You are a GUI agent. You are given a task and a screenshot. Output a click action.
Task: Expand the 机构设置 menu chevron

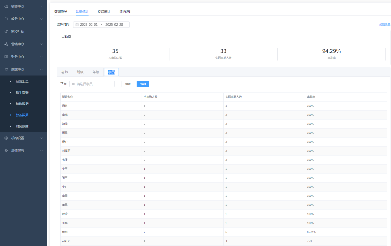pyautogui.click(x=42, y=138)
